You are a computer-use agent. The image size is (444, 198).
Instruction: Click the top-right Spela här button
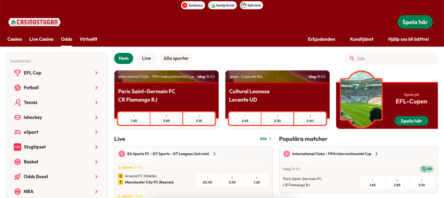click(x=415, y=22)
